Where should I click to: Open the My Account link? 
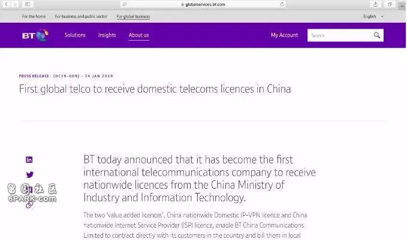pyautogui.click(x=285, y=35)
